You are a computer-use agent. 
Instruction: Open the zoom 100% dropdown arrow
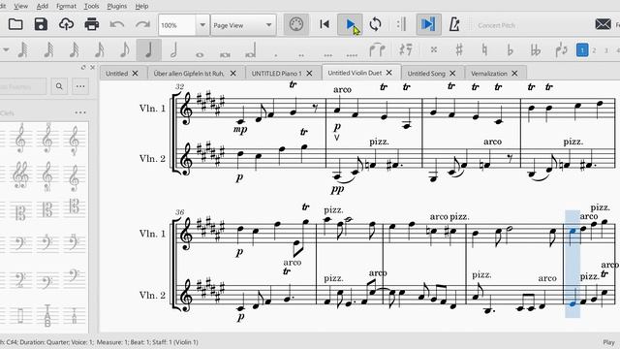(202, 25)
